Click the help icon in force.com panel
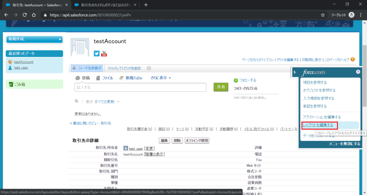 point(358,72)
